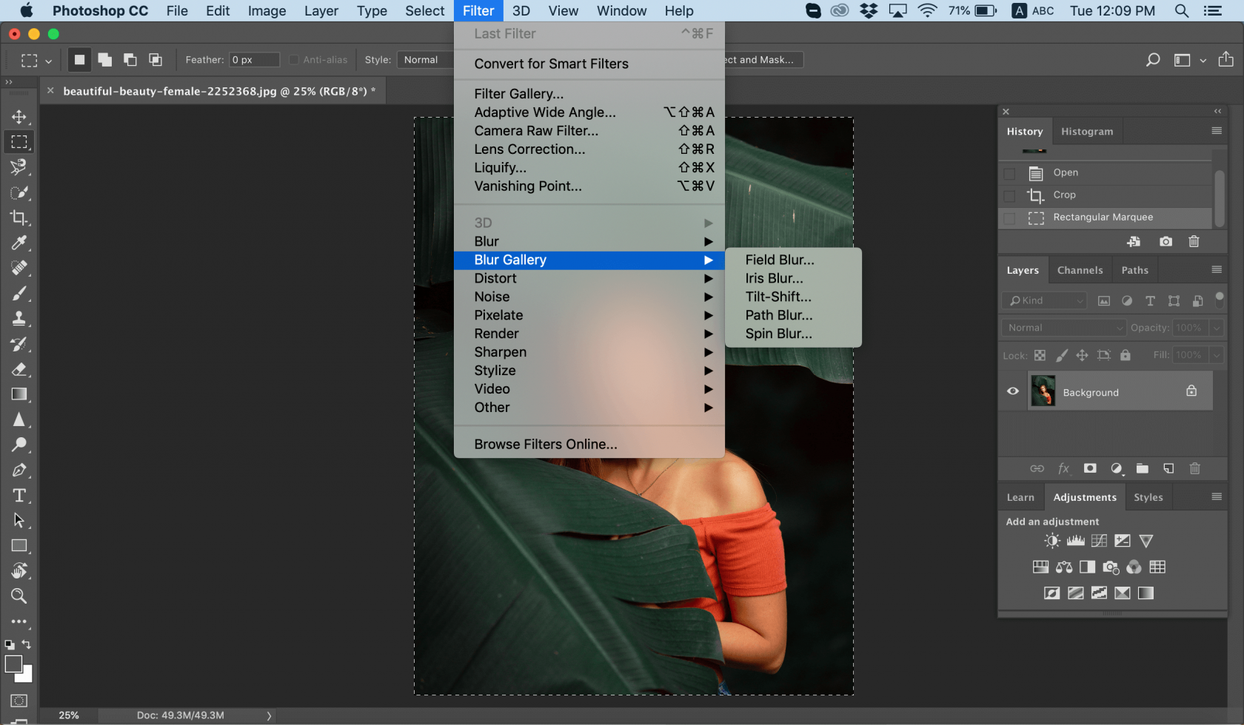The image size is (1244, 725).
Task: Toggle the Anti-alias checkbox
Action: click(x=294, y=60)
